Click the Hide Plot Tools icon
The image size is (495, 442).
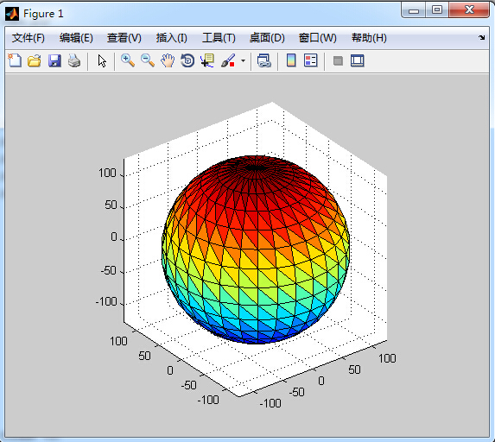[338, 60]
